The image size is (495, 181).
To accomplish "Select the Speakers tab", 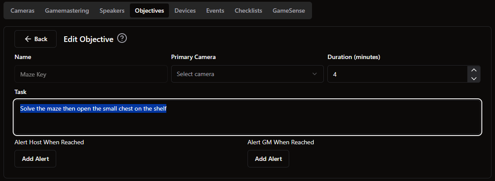I will 112,10.
